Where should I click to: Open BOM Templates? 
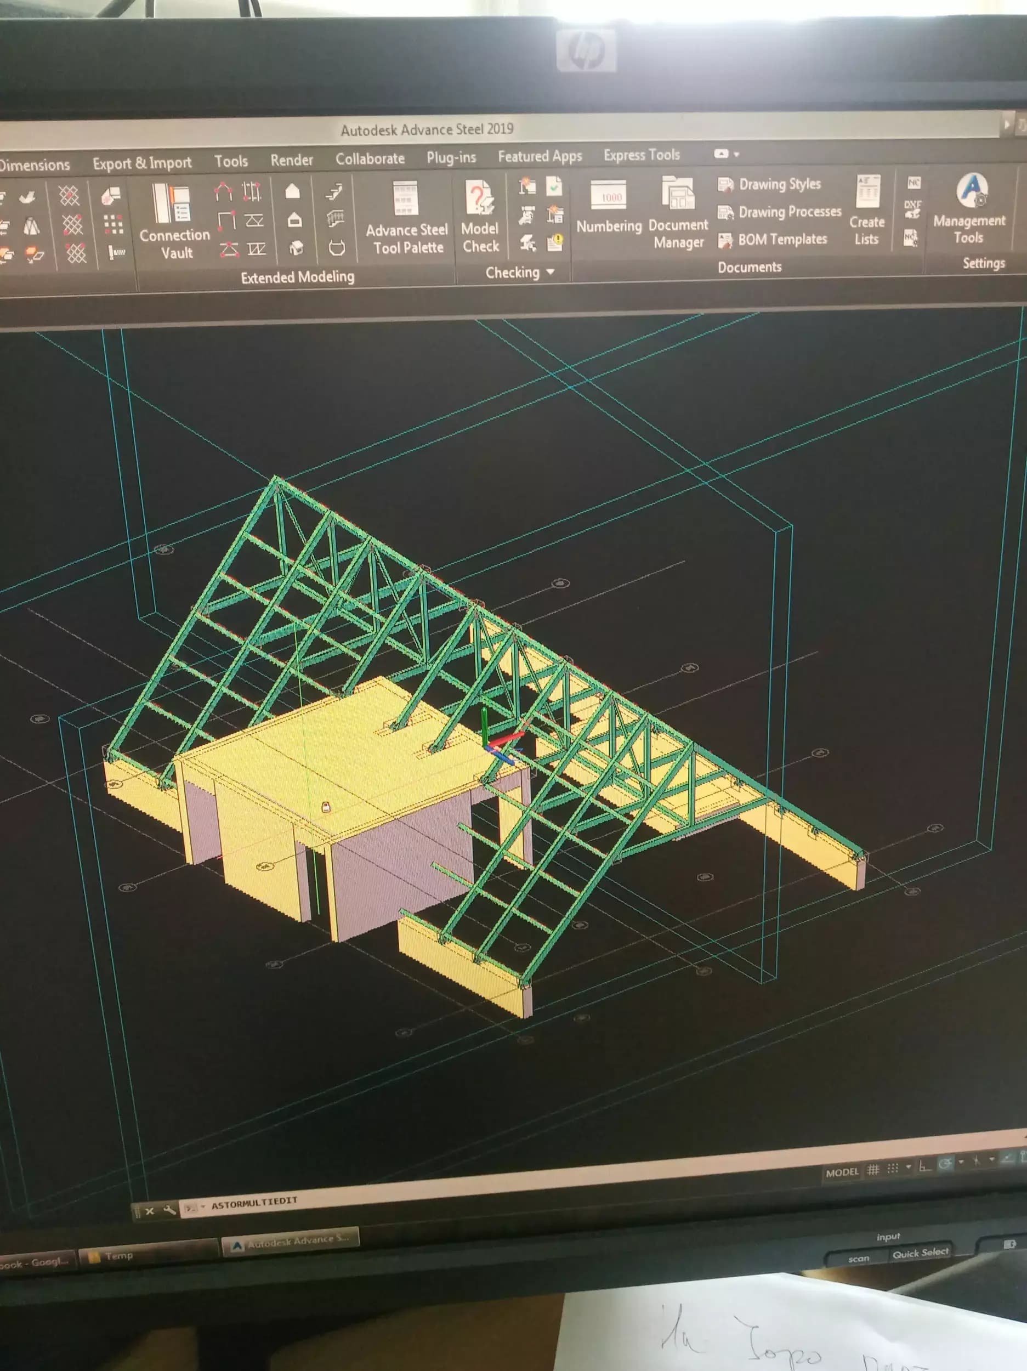tap(772, 239)
